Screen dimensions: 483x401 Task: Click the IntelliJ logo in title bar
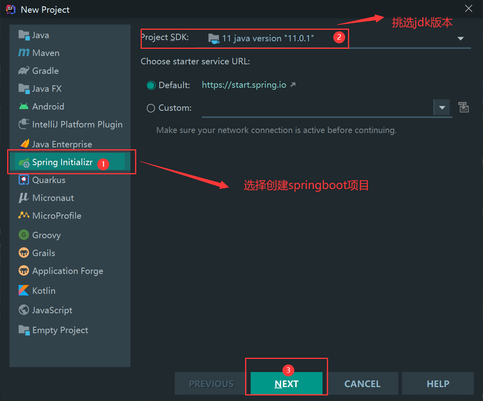point(11,10)
